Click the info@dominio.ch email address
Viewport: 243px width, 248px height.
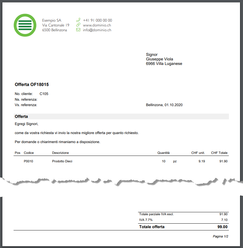point(97,30)
